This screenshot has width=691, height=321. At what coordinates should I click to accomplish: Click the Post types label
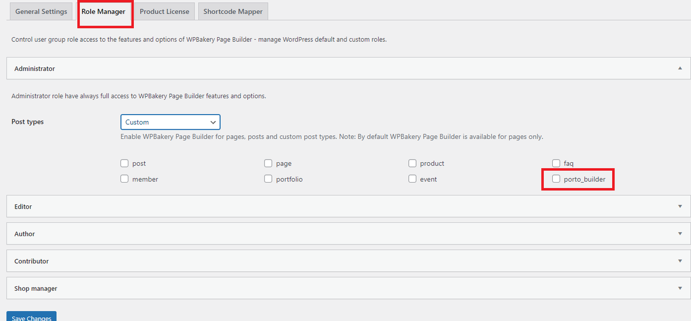28,122
